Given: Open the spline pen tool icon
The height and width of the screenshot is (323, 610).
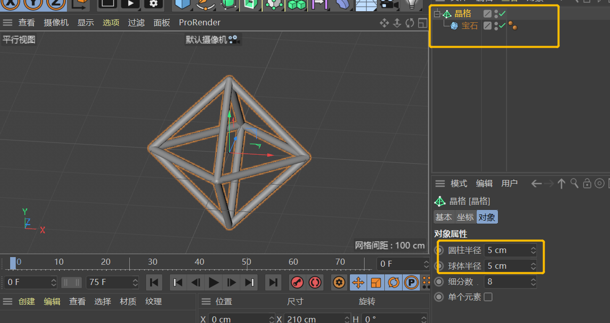Looking at the screenshot, I should [x=205, y=4].
